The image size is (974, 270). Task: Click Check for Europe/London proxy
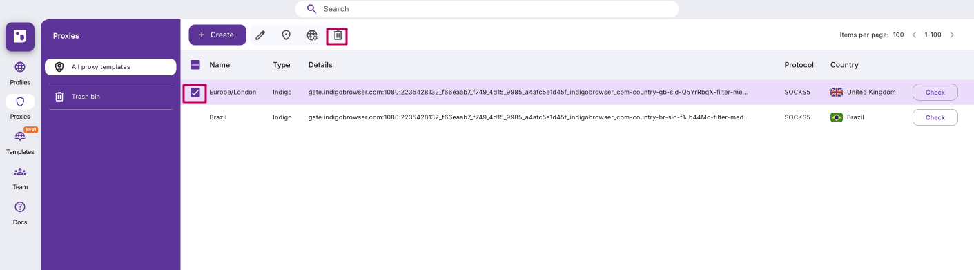click(x=935, y=93)
